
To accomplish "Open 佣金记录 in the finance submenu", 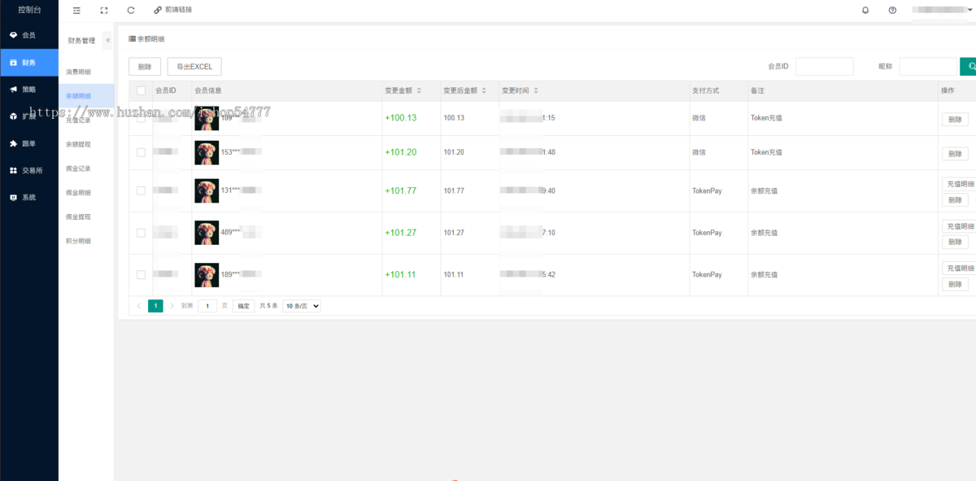I will pos(79,168).
